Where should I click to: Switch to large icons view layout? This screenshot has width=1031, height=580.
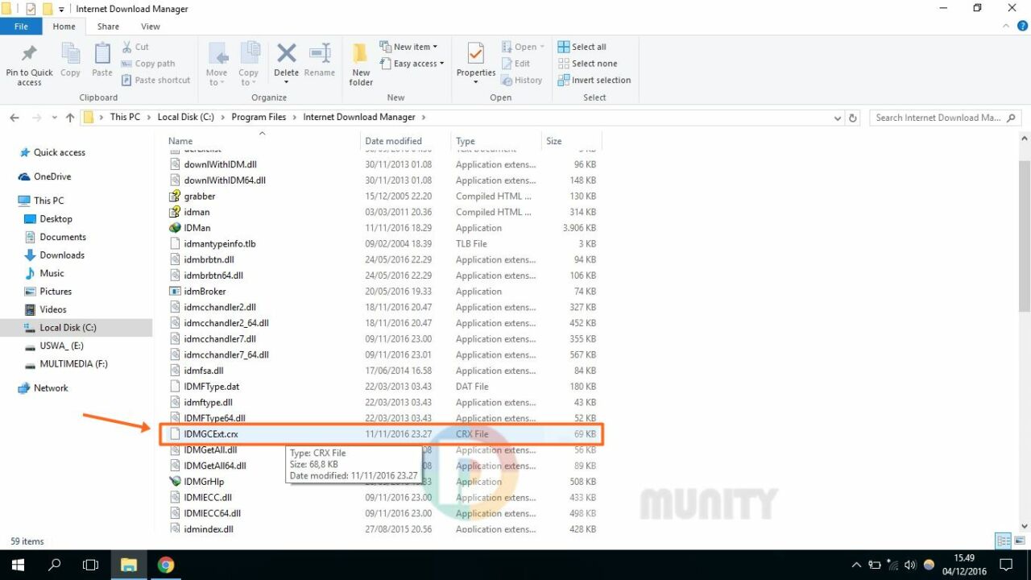(x=1020, y=541)
